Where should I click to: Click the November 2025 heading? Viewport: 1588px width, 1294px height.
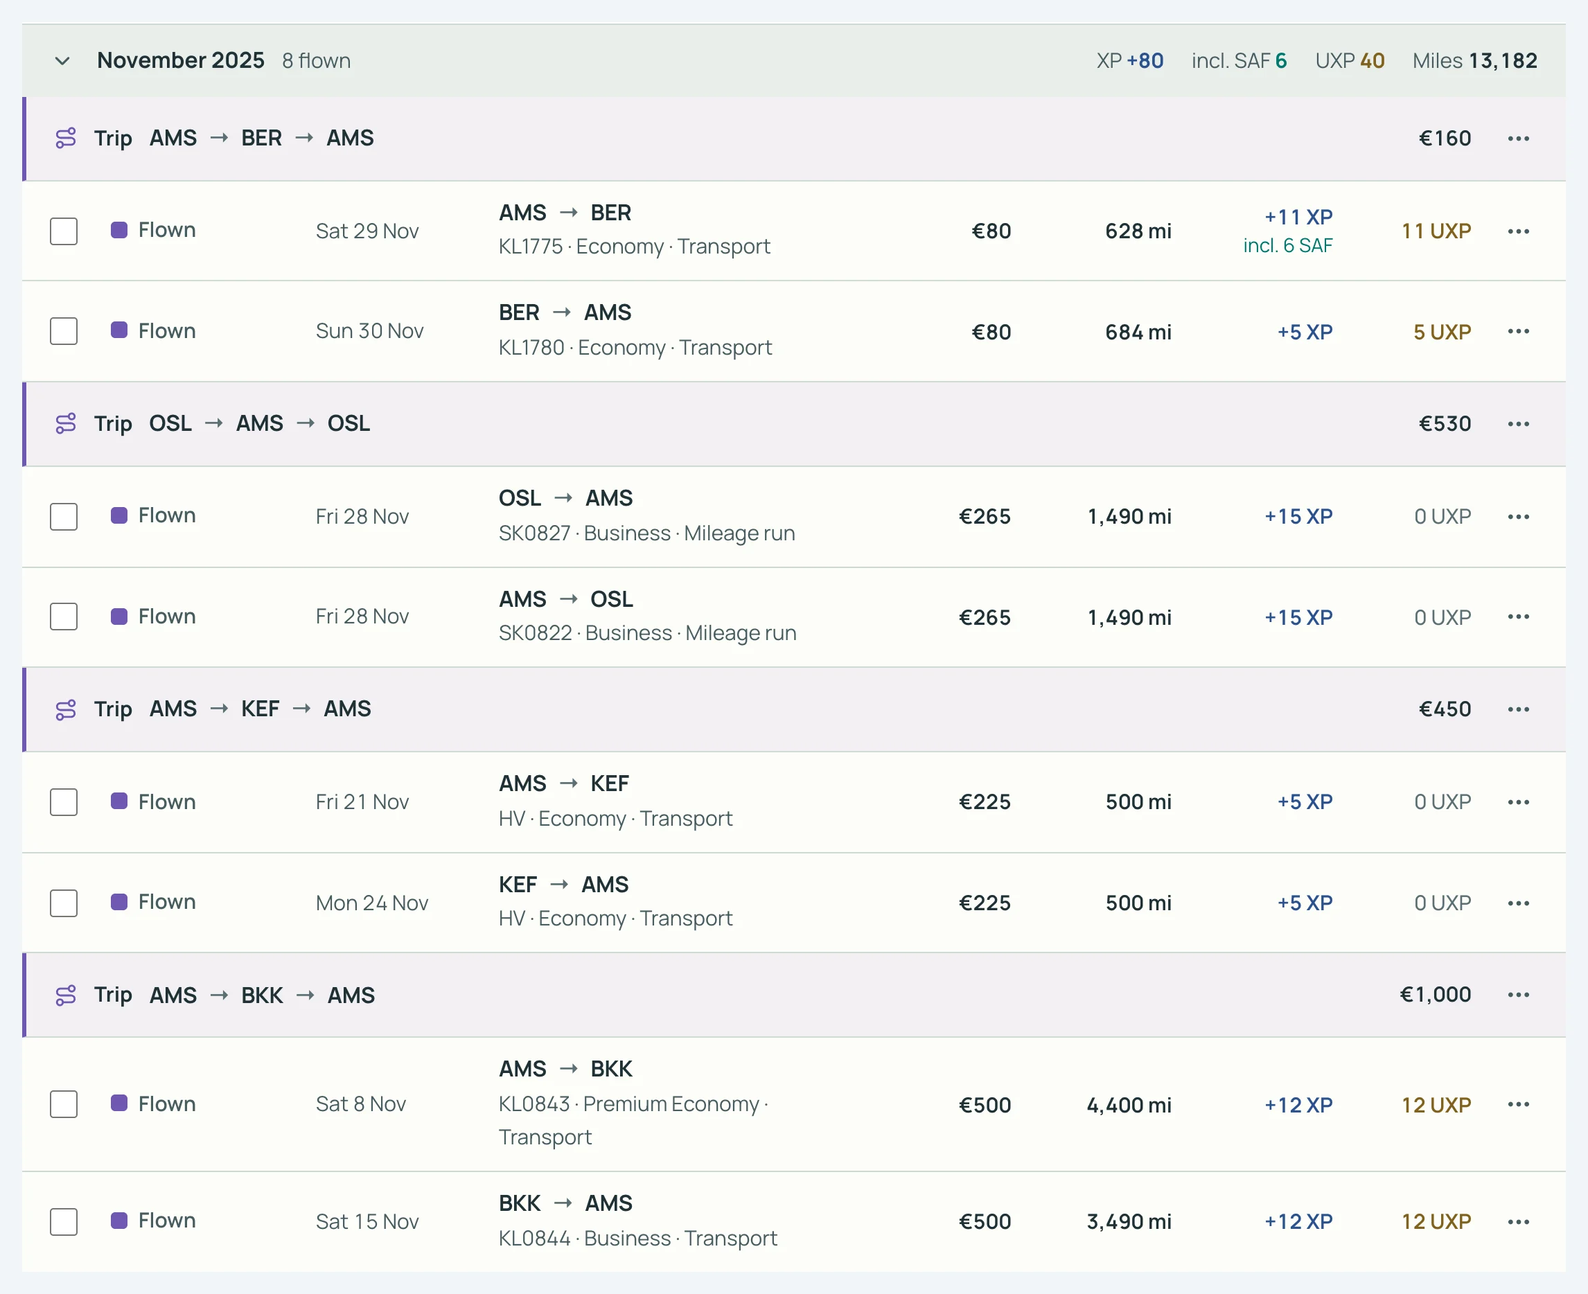click(180, 60)
